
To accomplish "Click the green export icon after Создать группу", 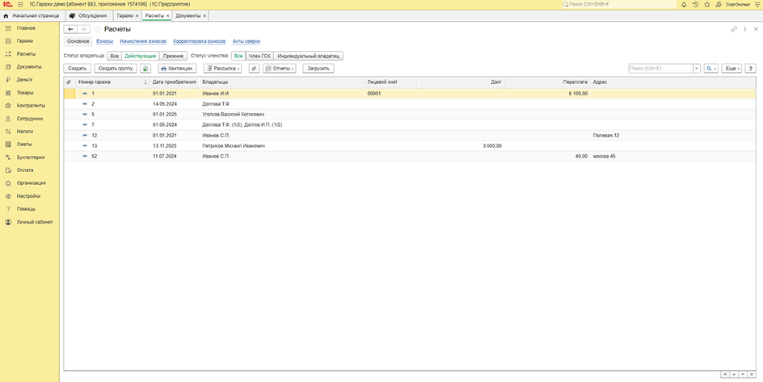I will point(145,69).
